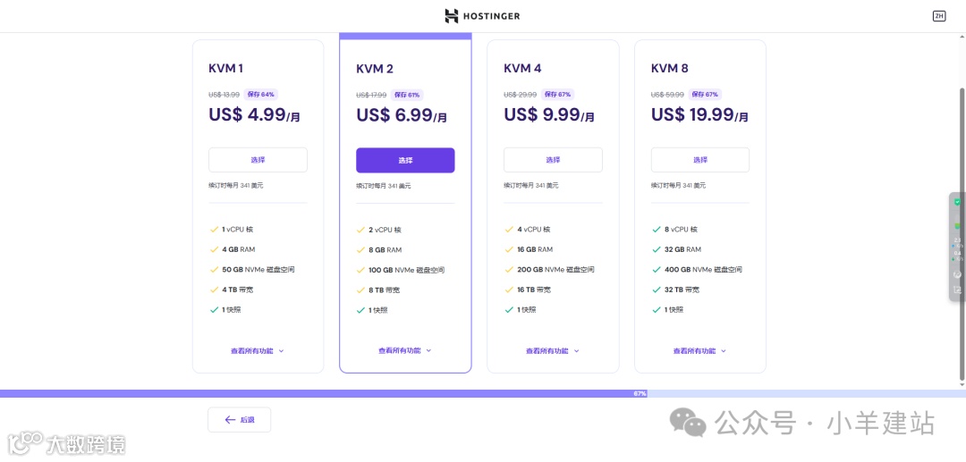Click the KVM 4 plan title
The image size is (966, 462).
point(522,68)
